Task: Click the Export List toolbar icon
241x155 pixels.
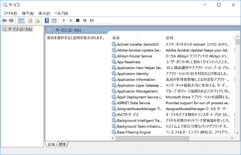Action: pyautogui.click(x=38, y=21)
